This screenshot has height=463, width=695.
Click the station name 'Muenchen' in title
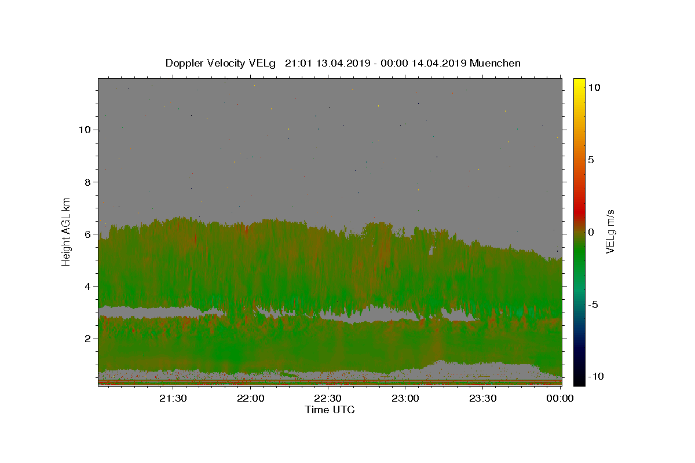click(495, 63)
